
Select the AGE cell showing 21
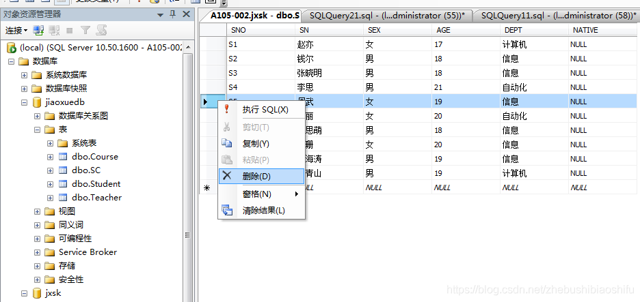pyautogui.click(x=466, y=87)
